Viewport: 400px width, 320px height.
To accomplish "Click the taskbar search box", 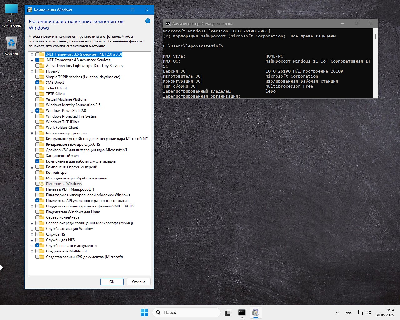I will coord(187,312).
